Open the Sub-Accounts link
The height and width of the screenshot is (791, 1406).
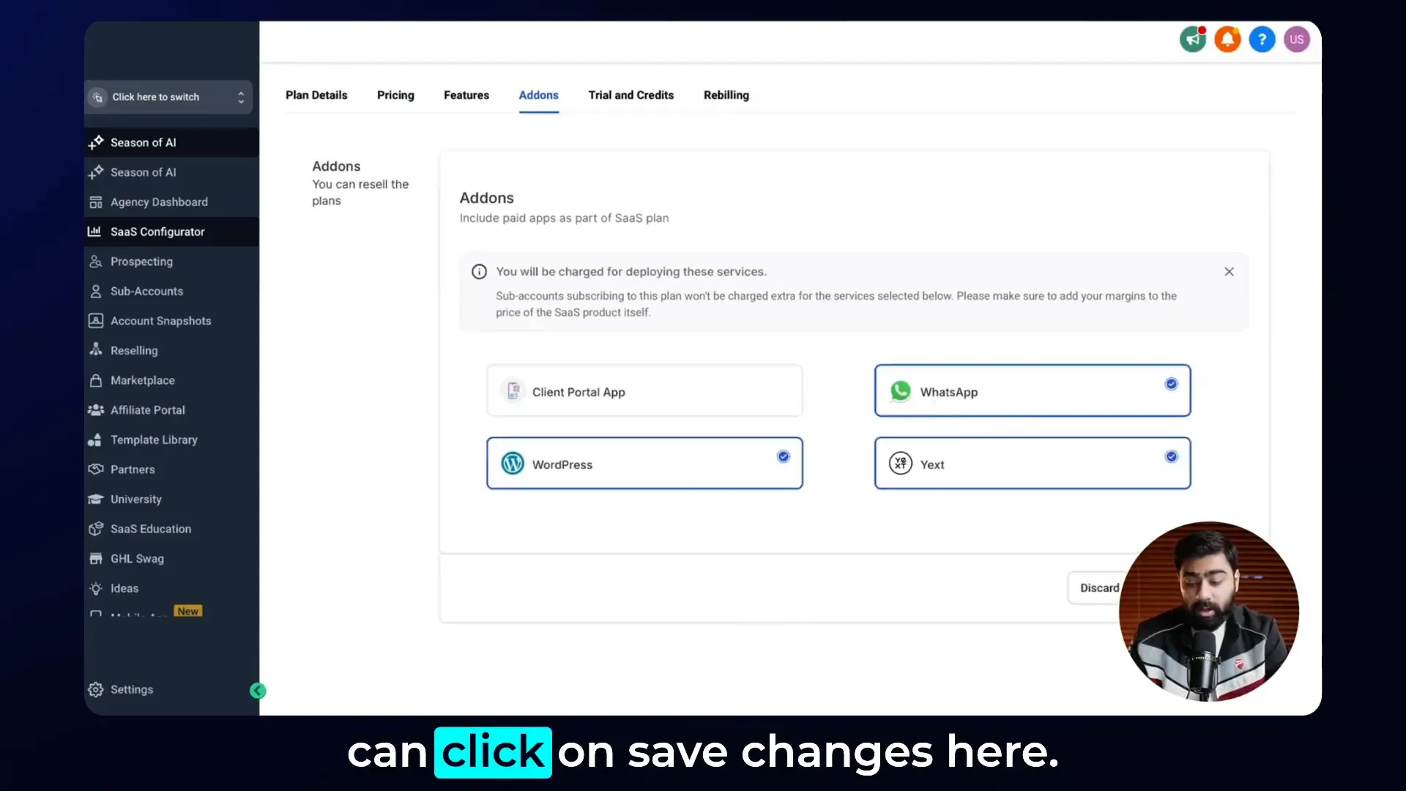coord(146,291)
